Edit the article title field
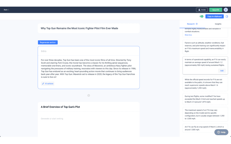Image resolution: width=231 pixels, height=144 pixels. tap(89, 28)
